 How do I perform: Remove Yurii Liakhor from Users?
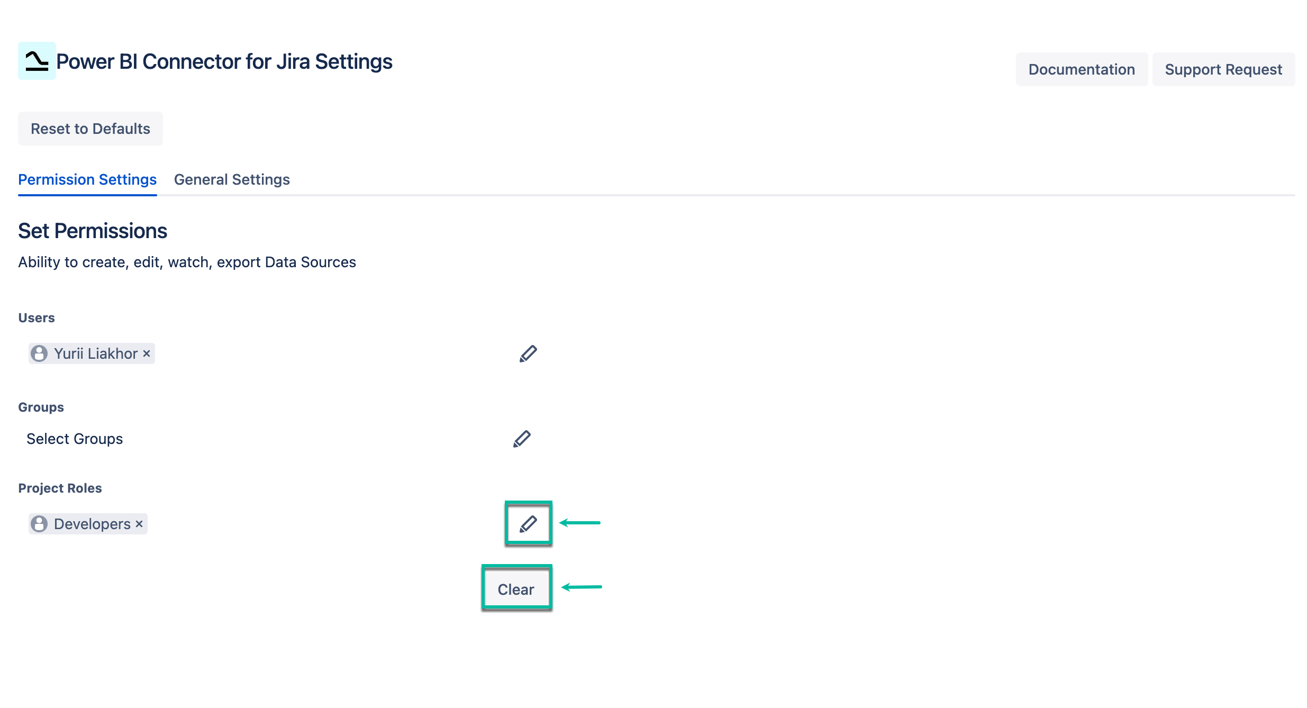147,353
